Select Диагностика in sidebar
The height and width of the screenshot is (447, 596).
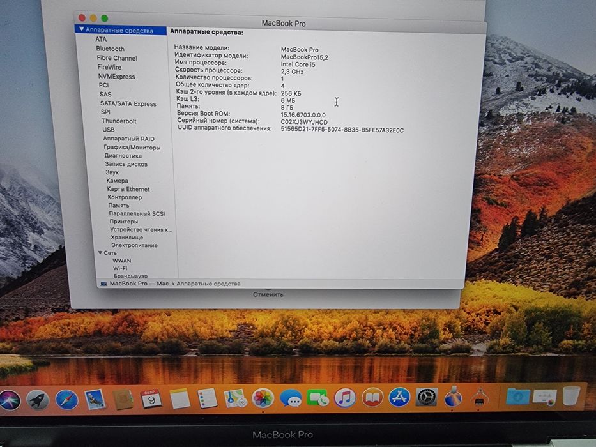tap(123, 156)
